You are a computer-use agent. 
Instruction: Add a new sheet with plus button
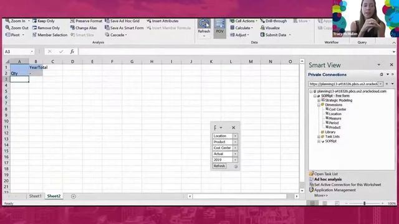(74, 197)
